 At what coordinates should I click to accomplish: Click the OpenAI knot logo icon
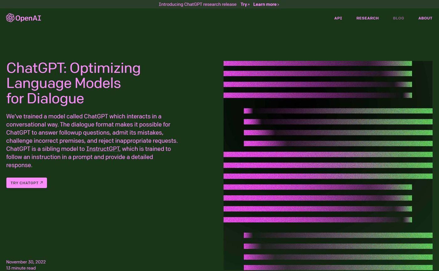(10, 18)
